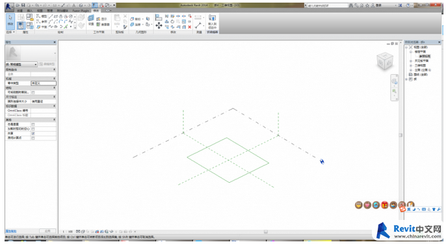Click the Save icon in quick access toolbar
The height and width of the screenshot is (244, 448).
coord(23,5)
